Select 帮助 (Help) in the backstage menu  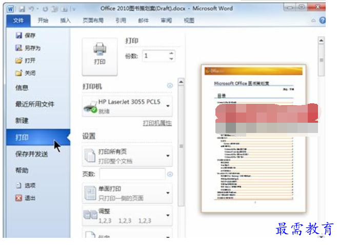tap(22, 170)
